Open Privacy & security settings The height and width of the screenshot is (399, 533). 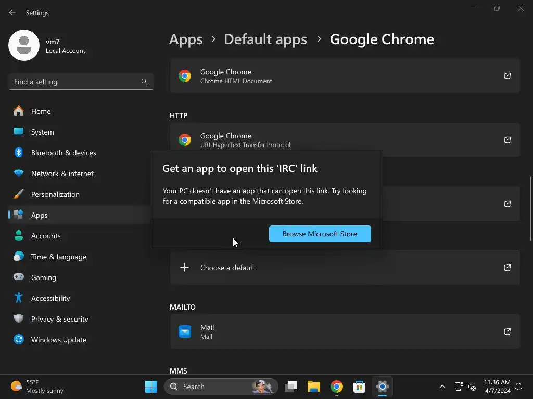[81, 319]
